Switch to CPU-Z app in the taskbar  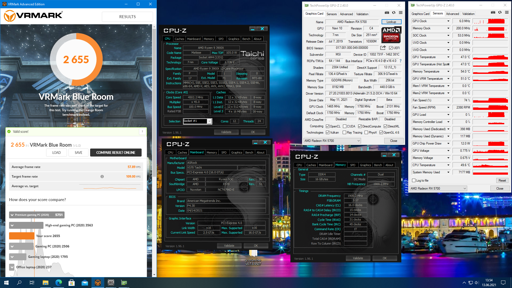(x=111, y=283)
